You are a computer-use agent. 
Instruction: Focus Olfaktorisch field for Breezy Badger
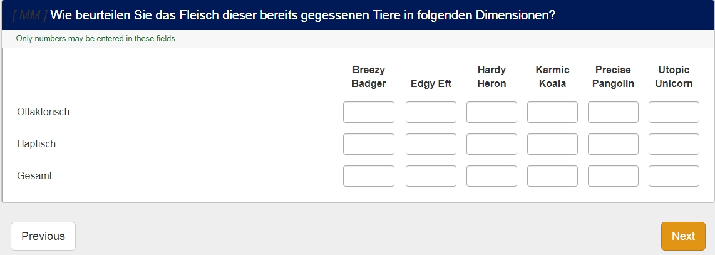[369, 112]
